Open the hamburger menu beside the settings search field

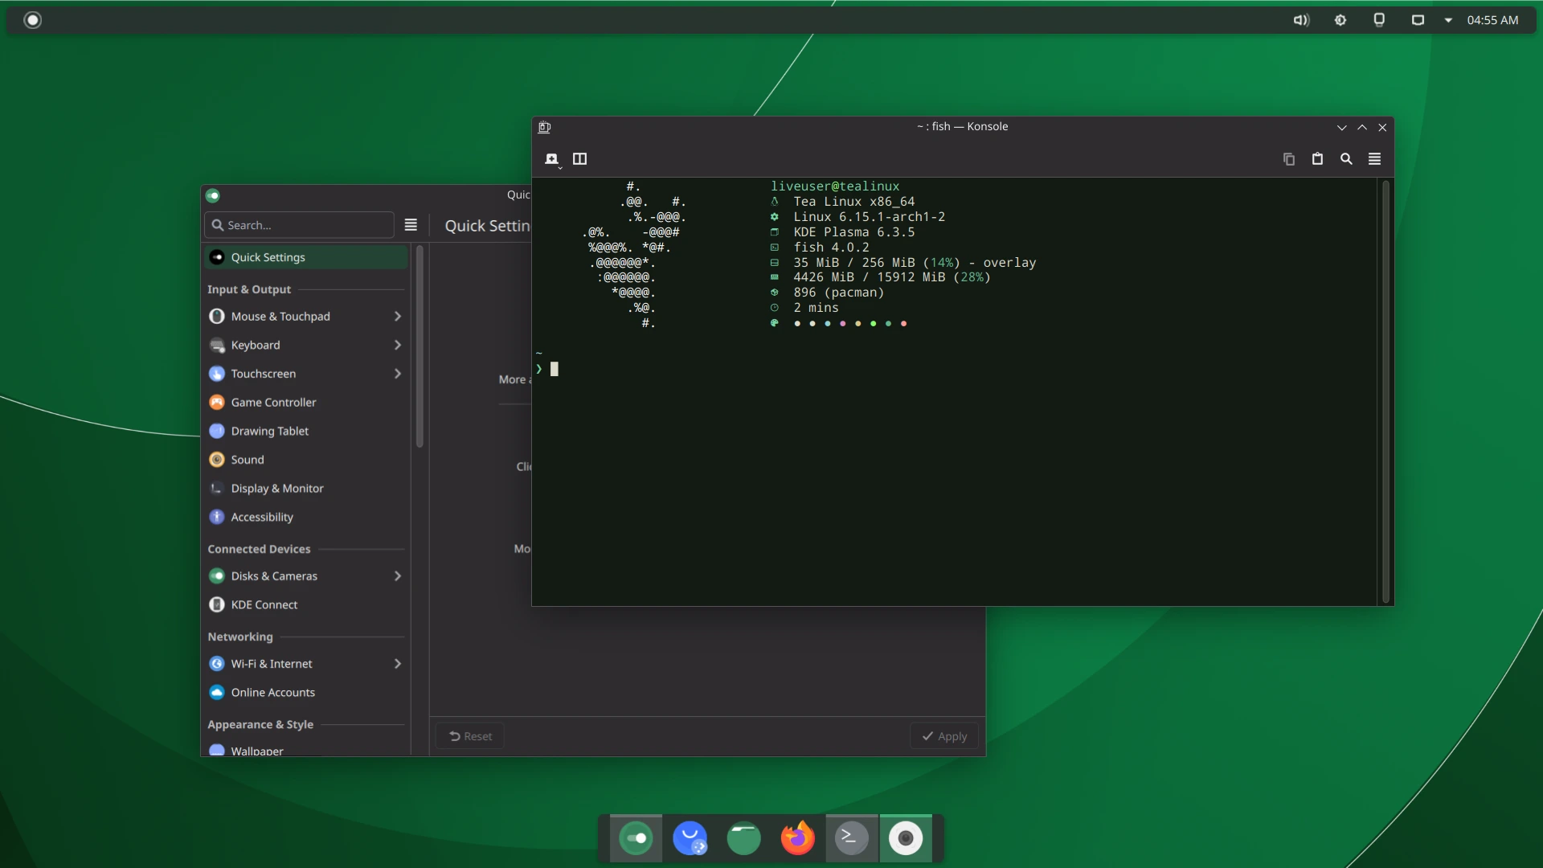click(411, 225)
